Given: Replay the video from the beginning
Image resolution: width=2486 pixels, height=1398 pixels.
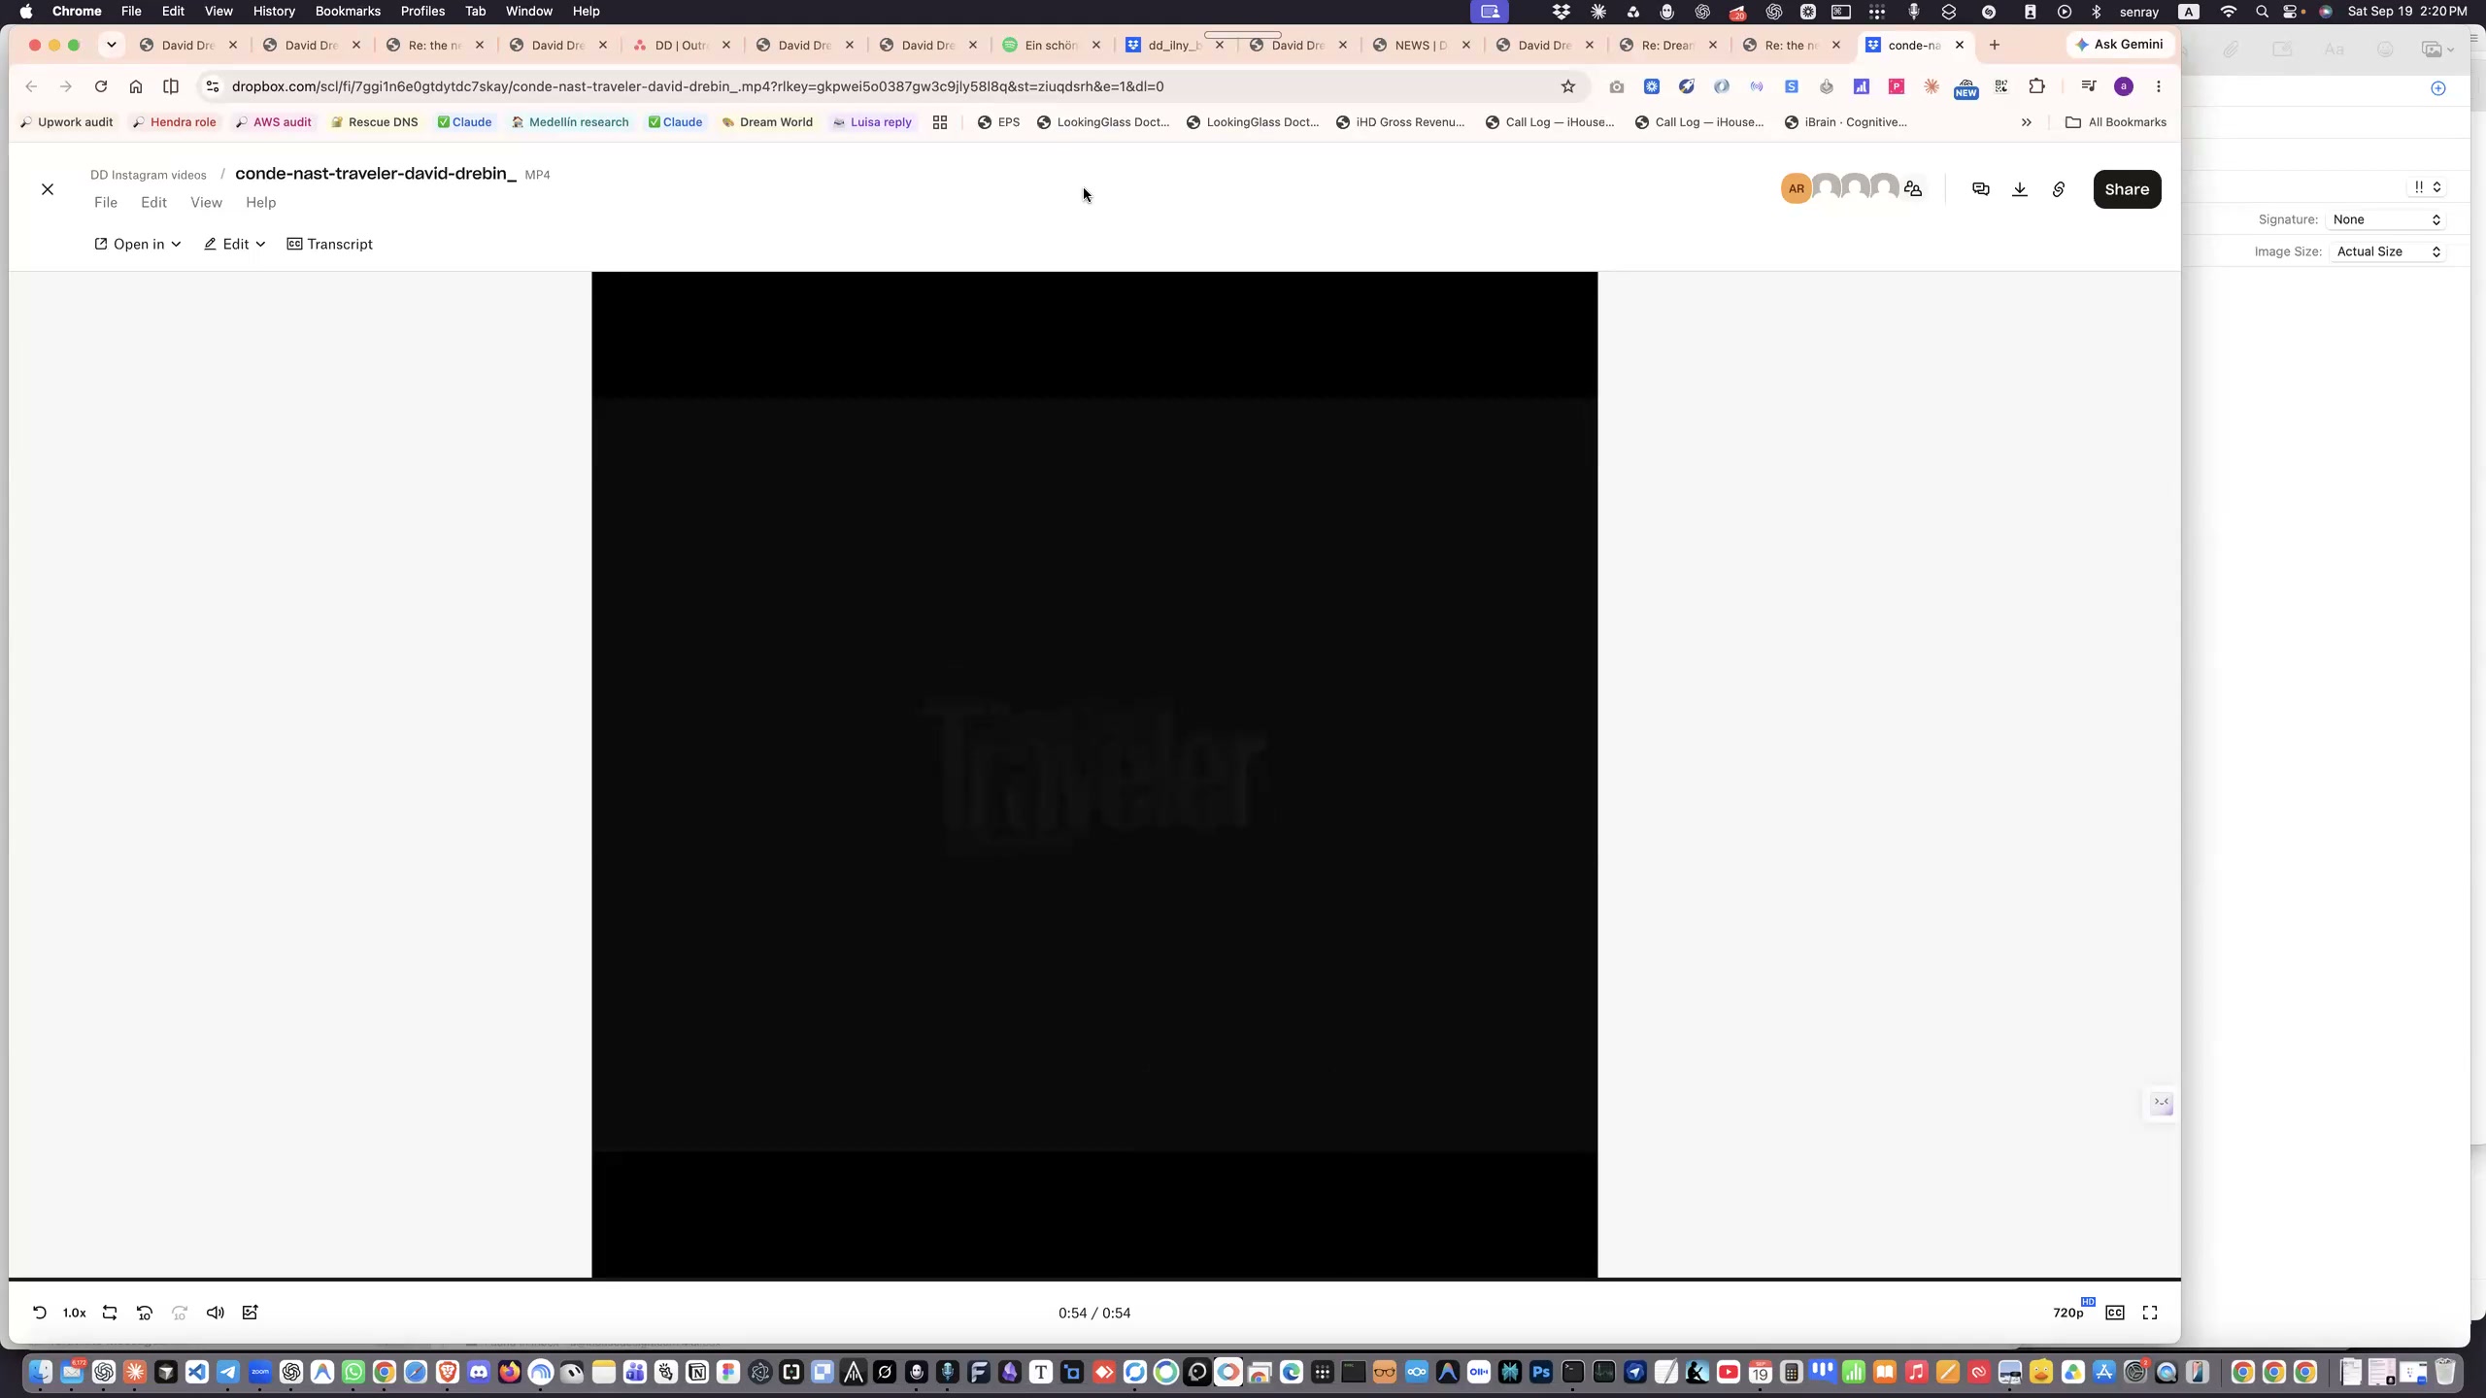Looking at the screenshot, I should click(x=40, y=1313).
